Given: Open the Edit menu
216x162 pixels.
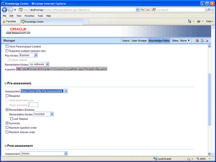Looking at the screenshot, I should (x=11, y=16).
